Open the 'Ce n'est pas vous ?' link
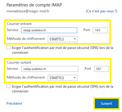The image size is (122, 112). [101, 11]
